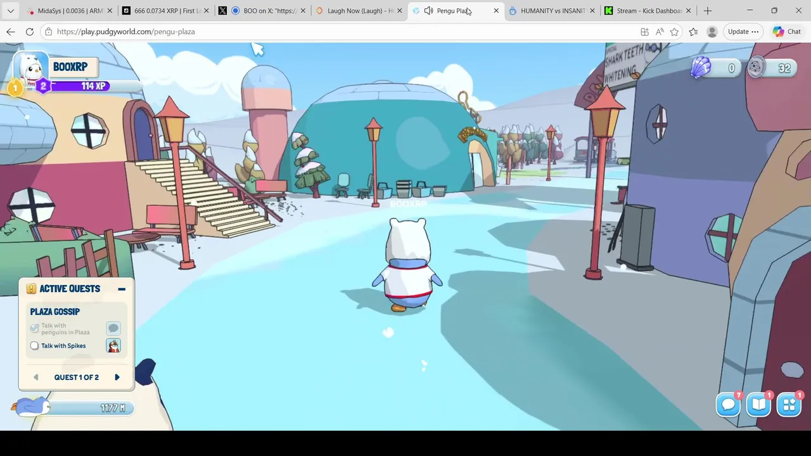The image size is (811, 456).
Task: Click the Active Quests alert icon
Action: point(31,289)
